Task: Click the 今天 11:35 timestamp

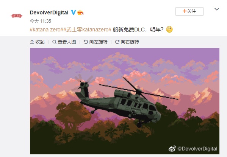Action: click(x=41, y=21)
